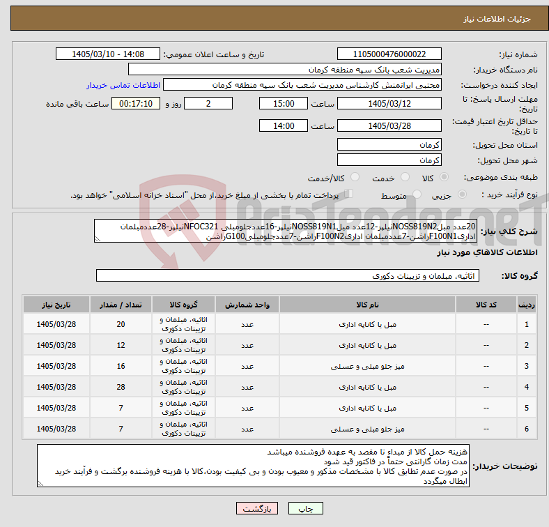The image size is (549, 527).
Task: Click the resize handle of description box
Action: (98, 239)
